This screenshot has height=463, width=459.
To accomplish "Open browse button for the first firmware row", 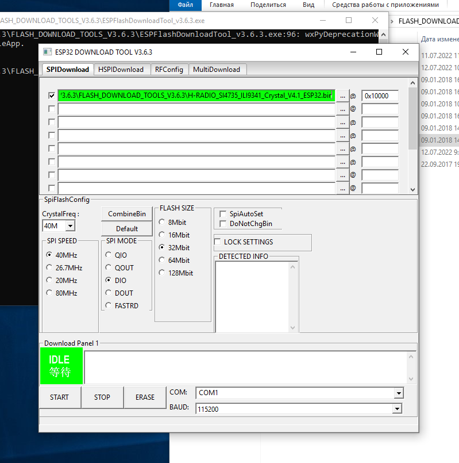I will (342, 96).
